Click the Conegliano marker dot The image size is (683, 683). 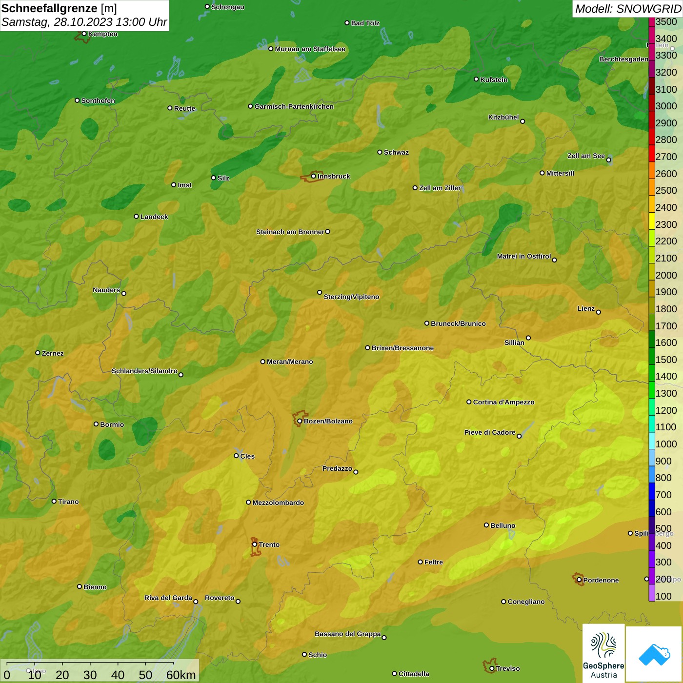click(503, 602)
